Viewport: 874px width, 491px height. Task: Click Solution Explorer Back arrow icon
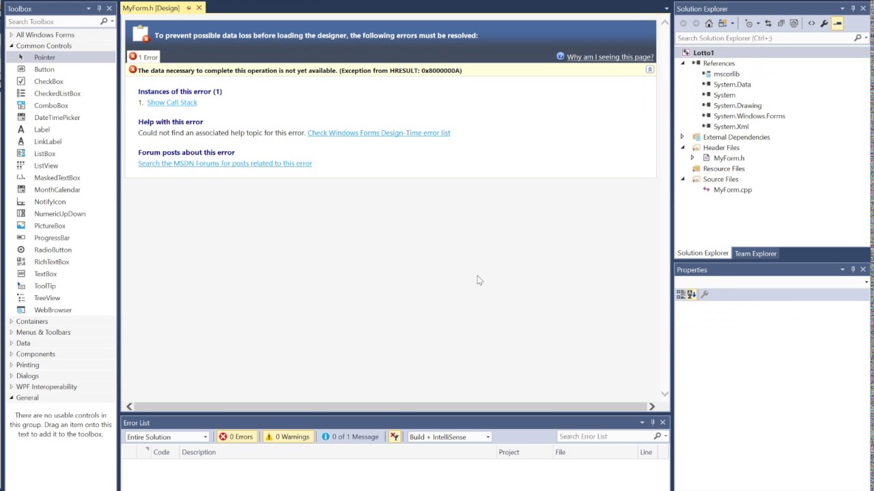point(683,23)
